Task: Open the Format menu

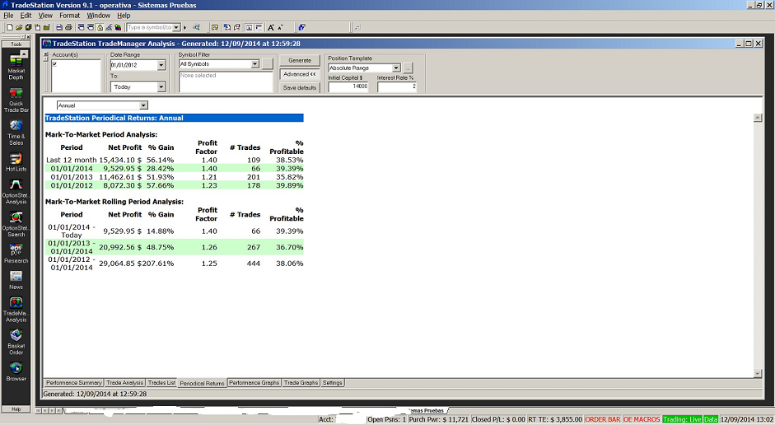Action: (70, 16)
